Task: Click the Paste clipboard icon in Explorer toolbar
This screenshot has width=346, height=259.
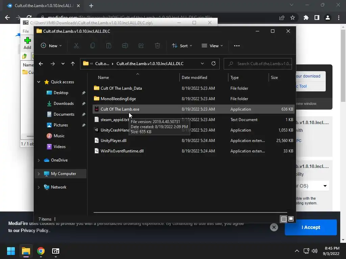Action: pyautogui.click(x=108, y=46)
